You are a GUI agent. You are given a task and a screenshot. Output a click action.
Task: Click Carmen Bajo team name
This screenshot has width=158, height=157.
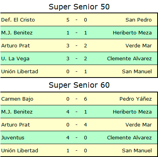coord(17,99)
